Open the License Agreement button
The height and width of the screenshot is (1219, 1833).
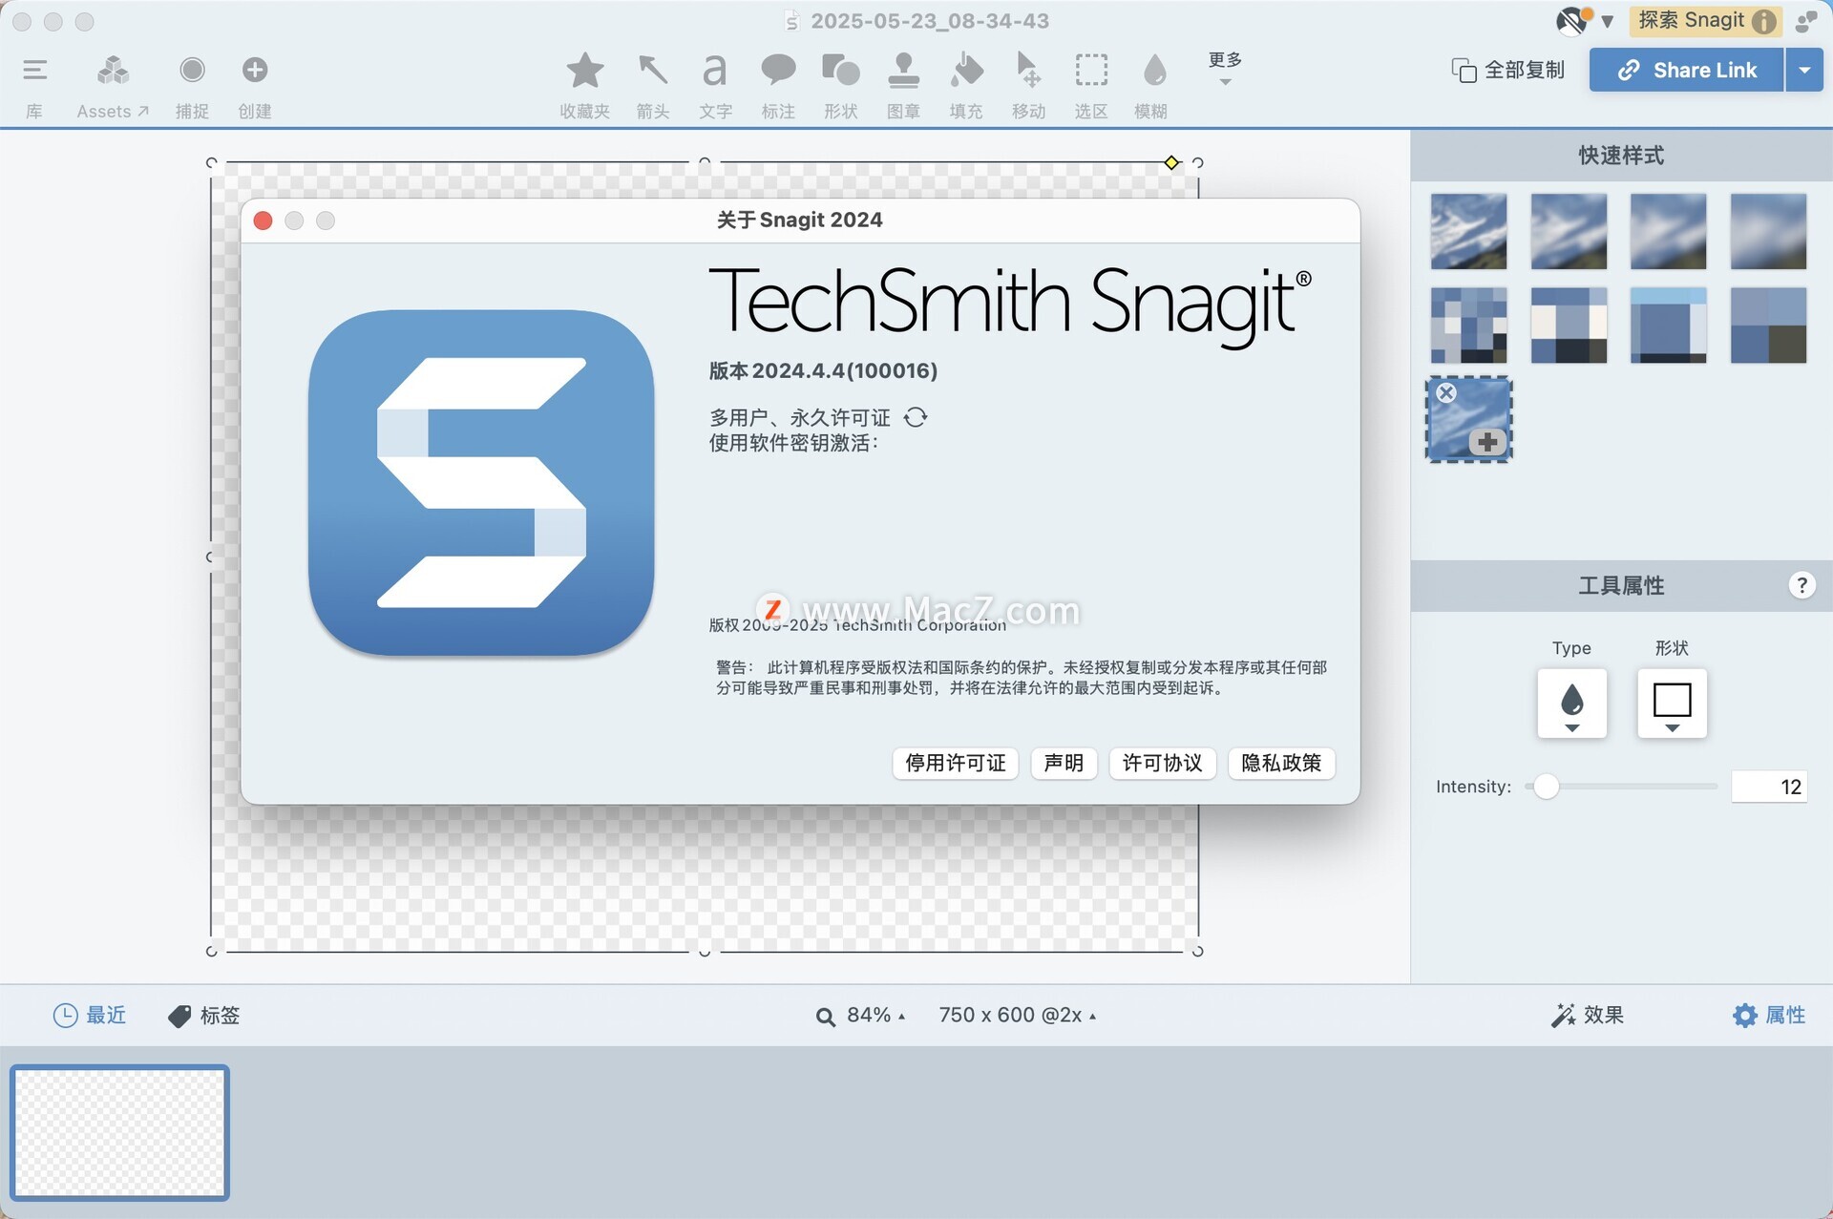[1162, 763]
